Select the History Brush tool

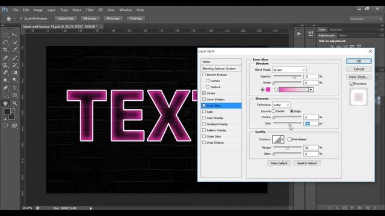pos(14,65)
